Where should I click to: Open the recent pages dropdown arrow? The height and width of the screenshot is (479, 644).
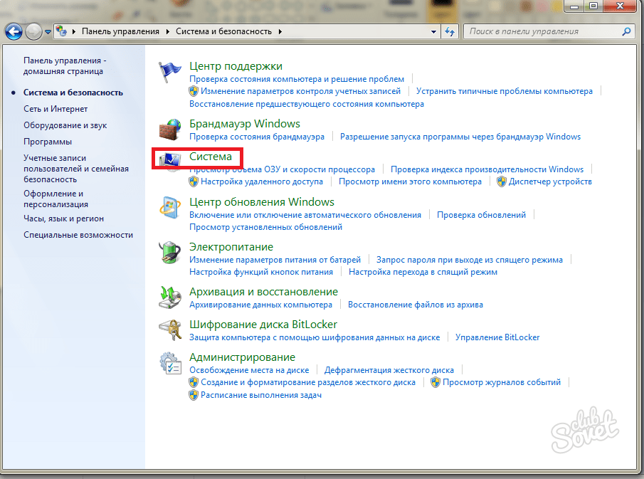[x=48, y=32]
